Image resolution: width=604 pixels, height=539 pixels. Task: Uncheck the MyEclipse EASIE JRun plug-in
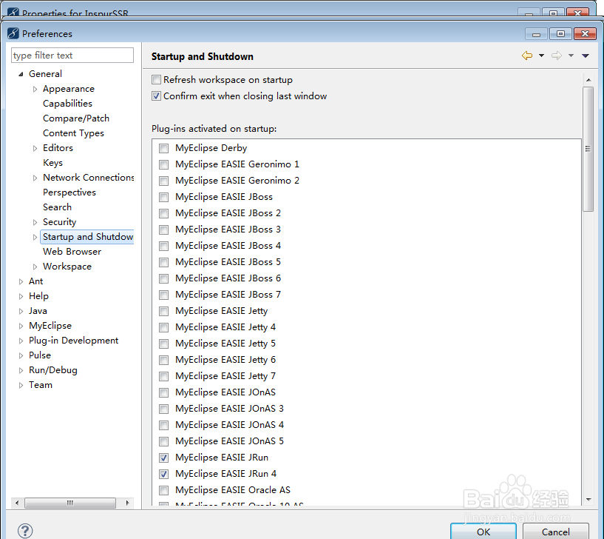point(163,458)
